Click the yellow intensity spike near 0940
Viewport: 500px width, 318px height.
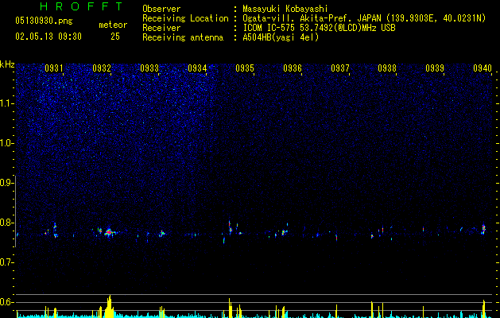coord(484,308)
